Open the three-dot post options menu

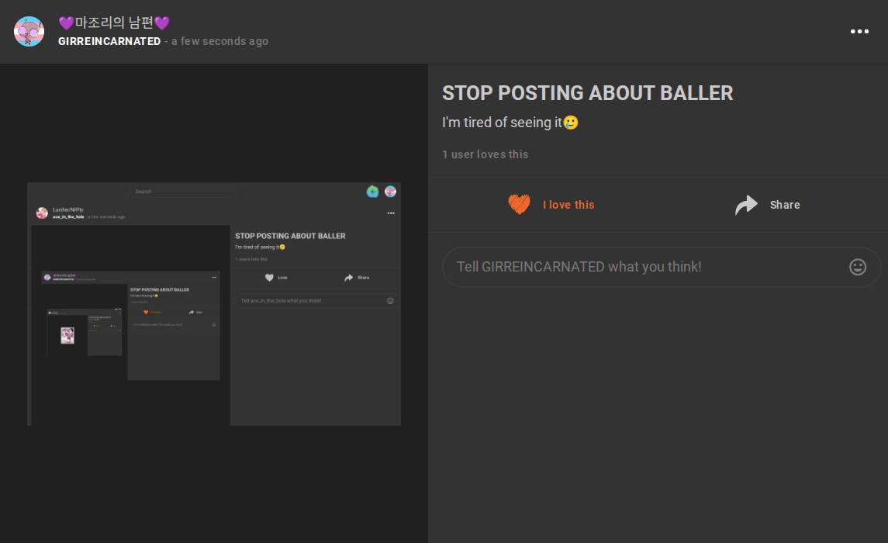(859, 32)
